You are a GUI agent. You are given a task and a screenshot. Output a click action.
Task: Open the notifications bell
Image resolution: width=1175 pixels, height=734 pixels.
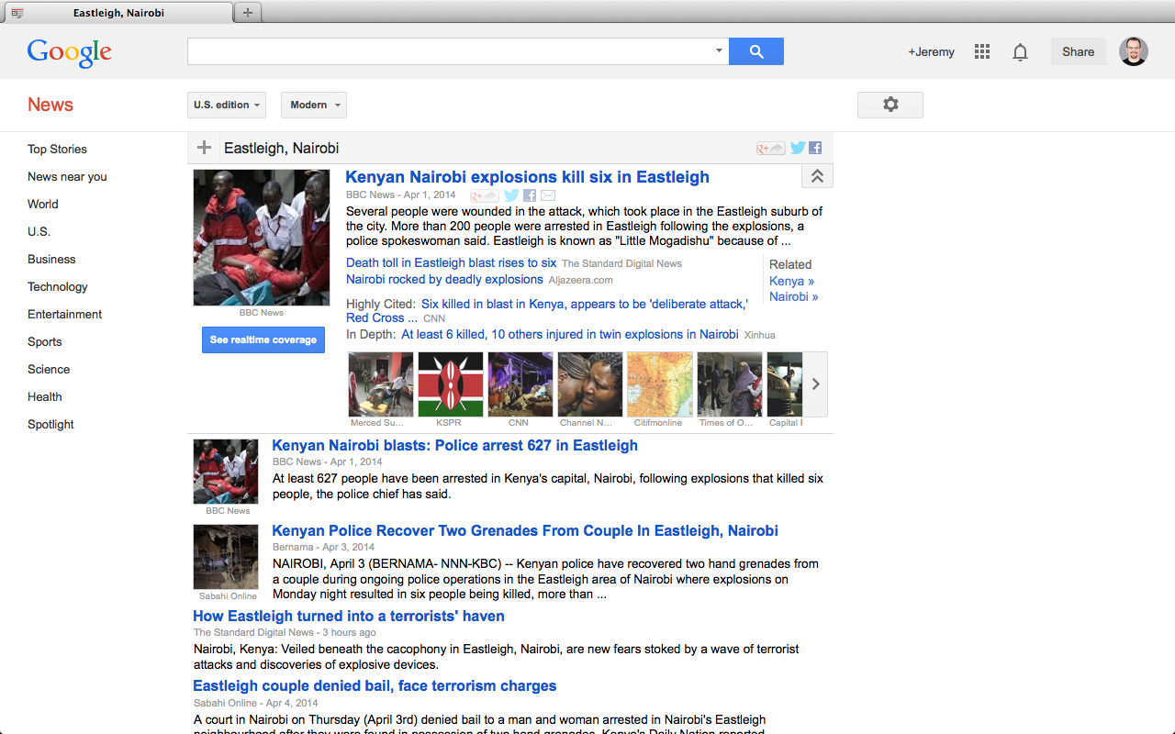pyautogui.click(x=1020, y=52)
